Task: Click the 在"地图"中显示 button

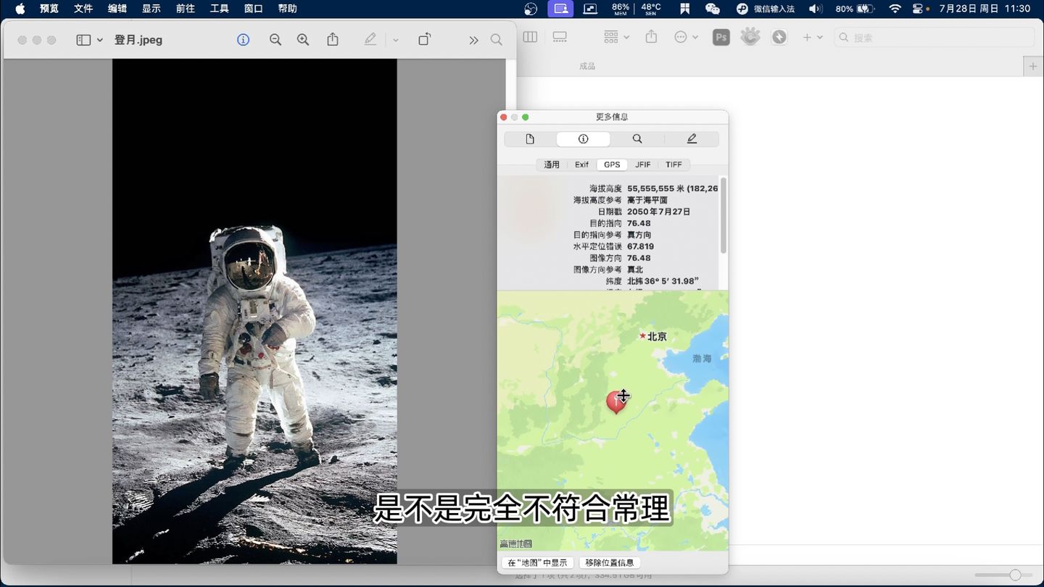Action: coord(537,563)
